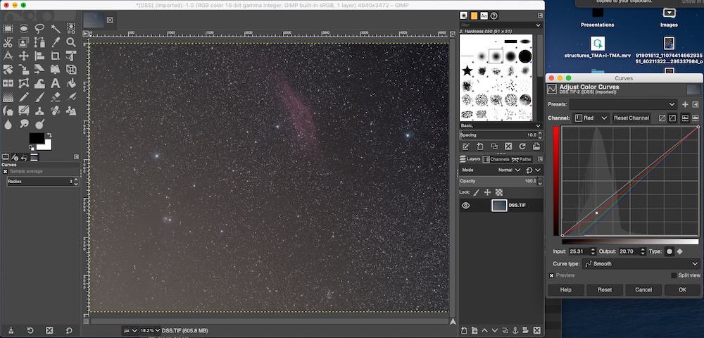Click the add preset plus icon
Screen dimensions: 704x338
tap(685, 104)
